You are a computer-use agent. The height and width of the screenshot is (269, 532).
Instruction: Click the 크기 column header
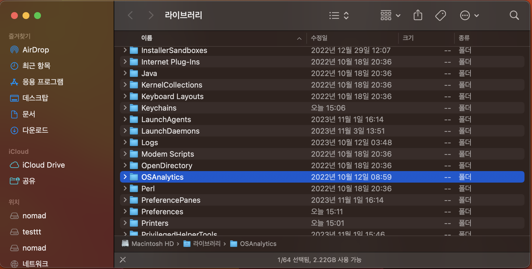coord(408,38)
